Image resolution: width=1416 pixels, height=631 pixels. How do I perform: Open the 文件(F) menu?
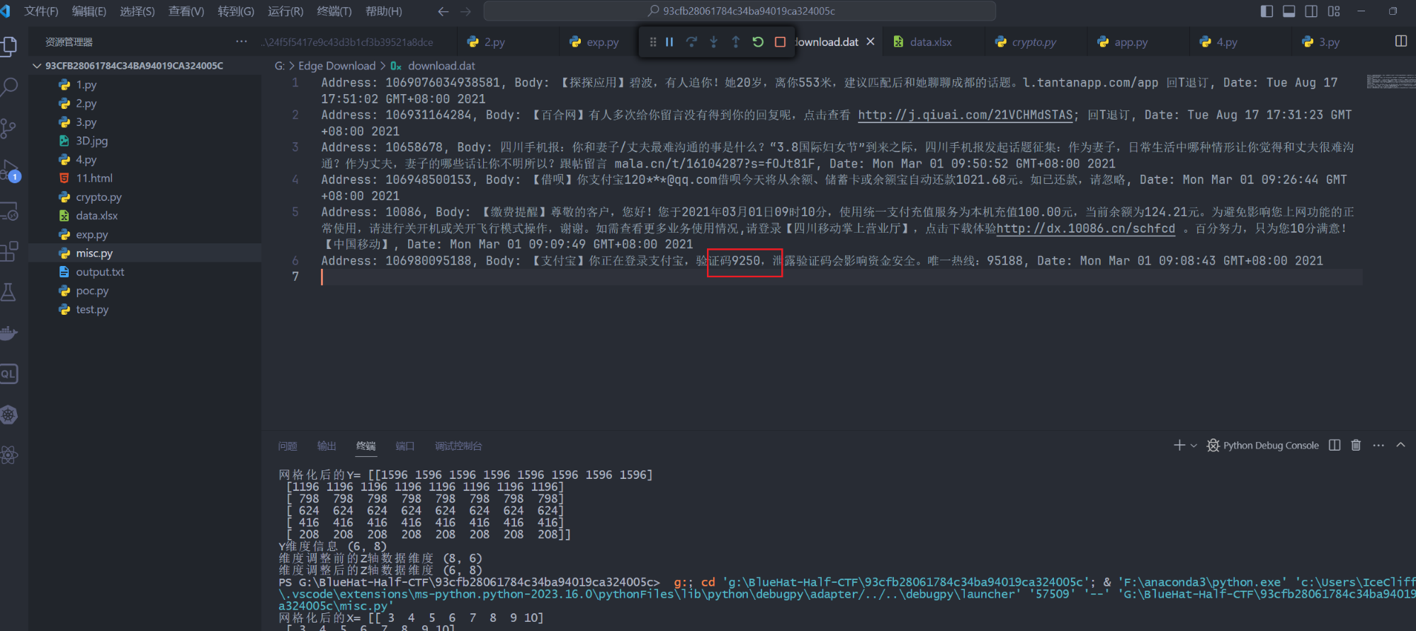tap(41, 11)
